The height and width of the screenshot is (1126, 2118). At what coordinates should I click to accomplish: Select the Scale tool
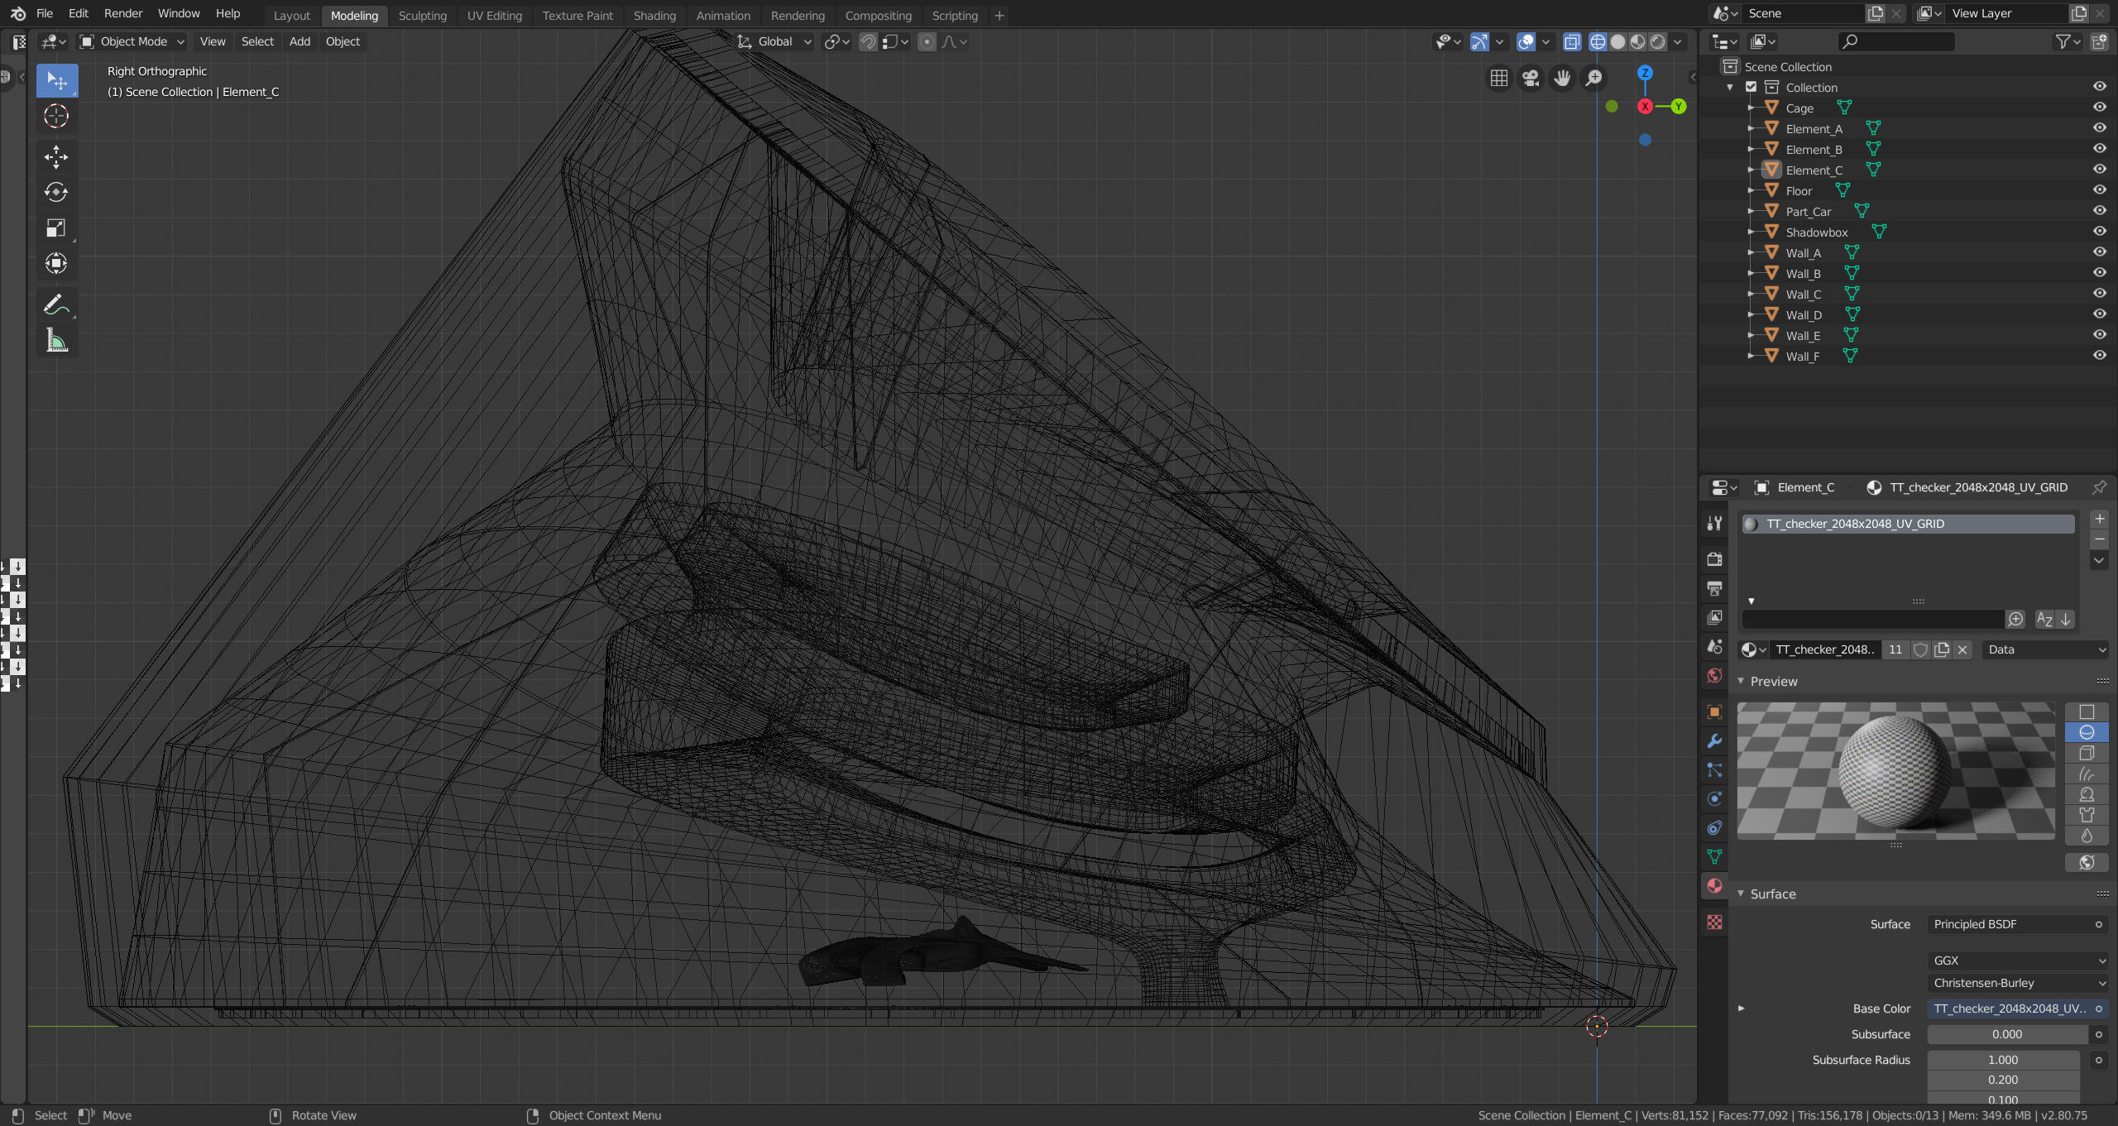56,228
